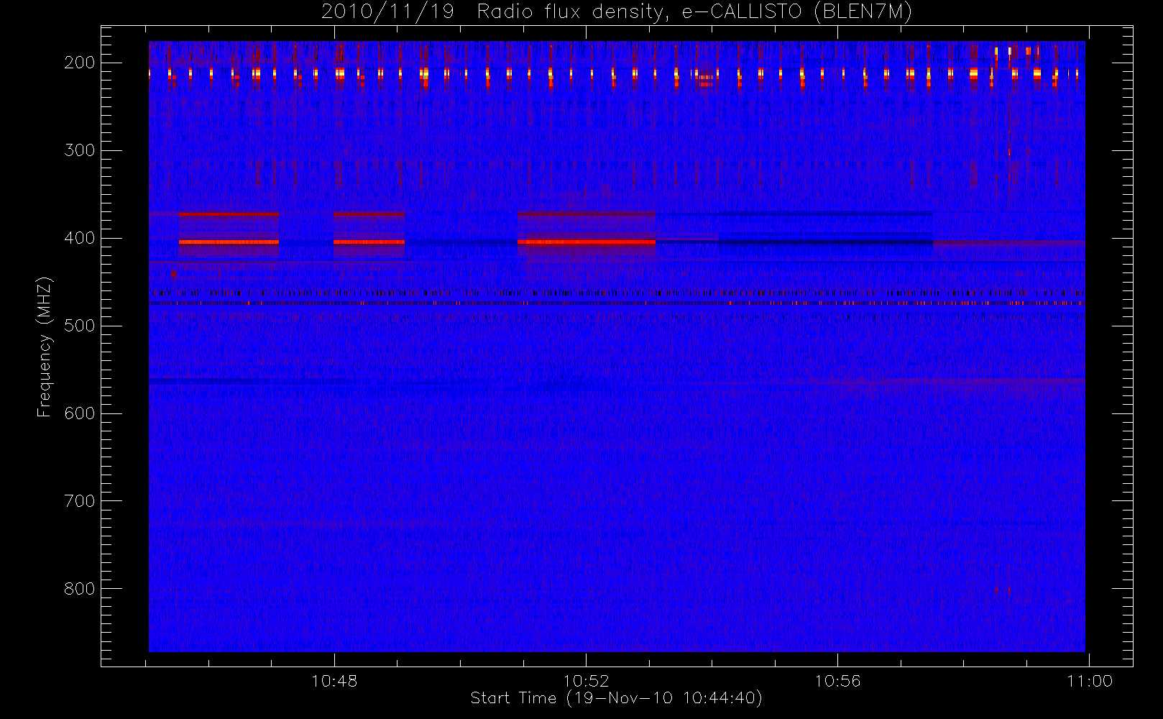Click the 11:00 time tick label
This screenshot has width=1163, height=719.
pos(1090,681)
